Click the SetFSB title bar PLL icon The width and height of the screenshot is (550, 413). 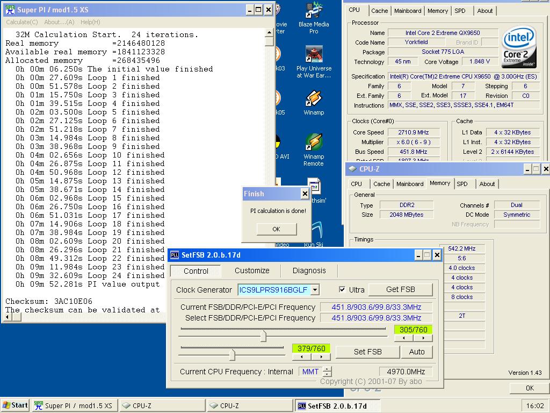(x=175, y=255)
